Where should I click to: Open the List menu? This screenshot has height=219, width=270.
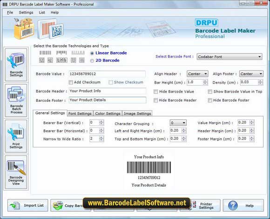pyautogui.click(x=42, y=13)
